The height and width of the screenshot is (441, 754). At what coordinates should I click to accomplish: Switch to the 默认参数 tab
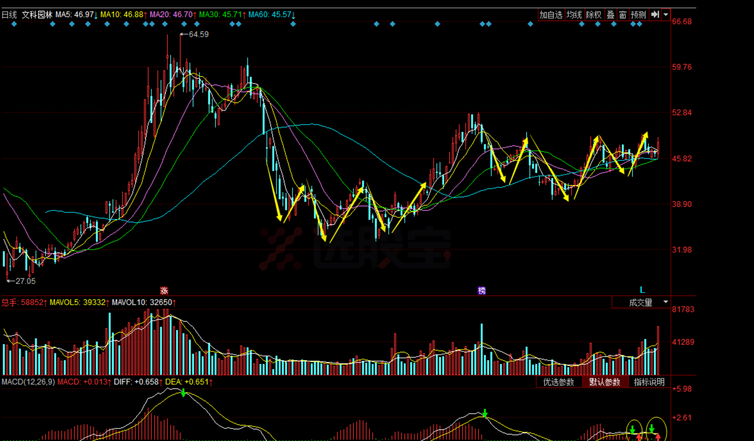pyautogui.click(x=604, y=382)
